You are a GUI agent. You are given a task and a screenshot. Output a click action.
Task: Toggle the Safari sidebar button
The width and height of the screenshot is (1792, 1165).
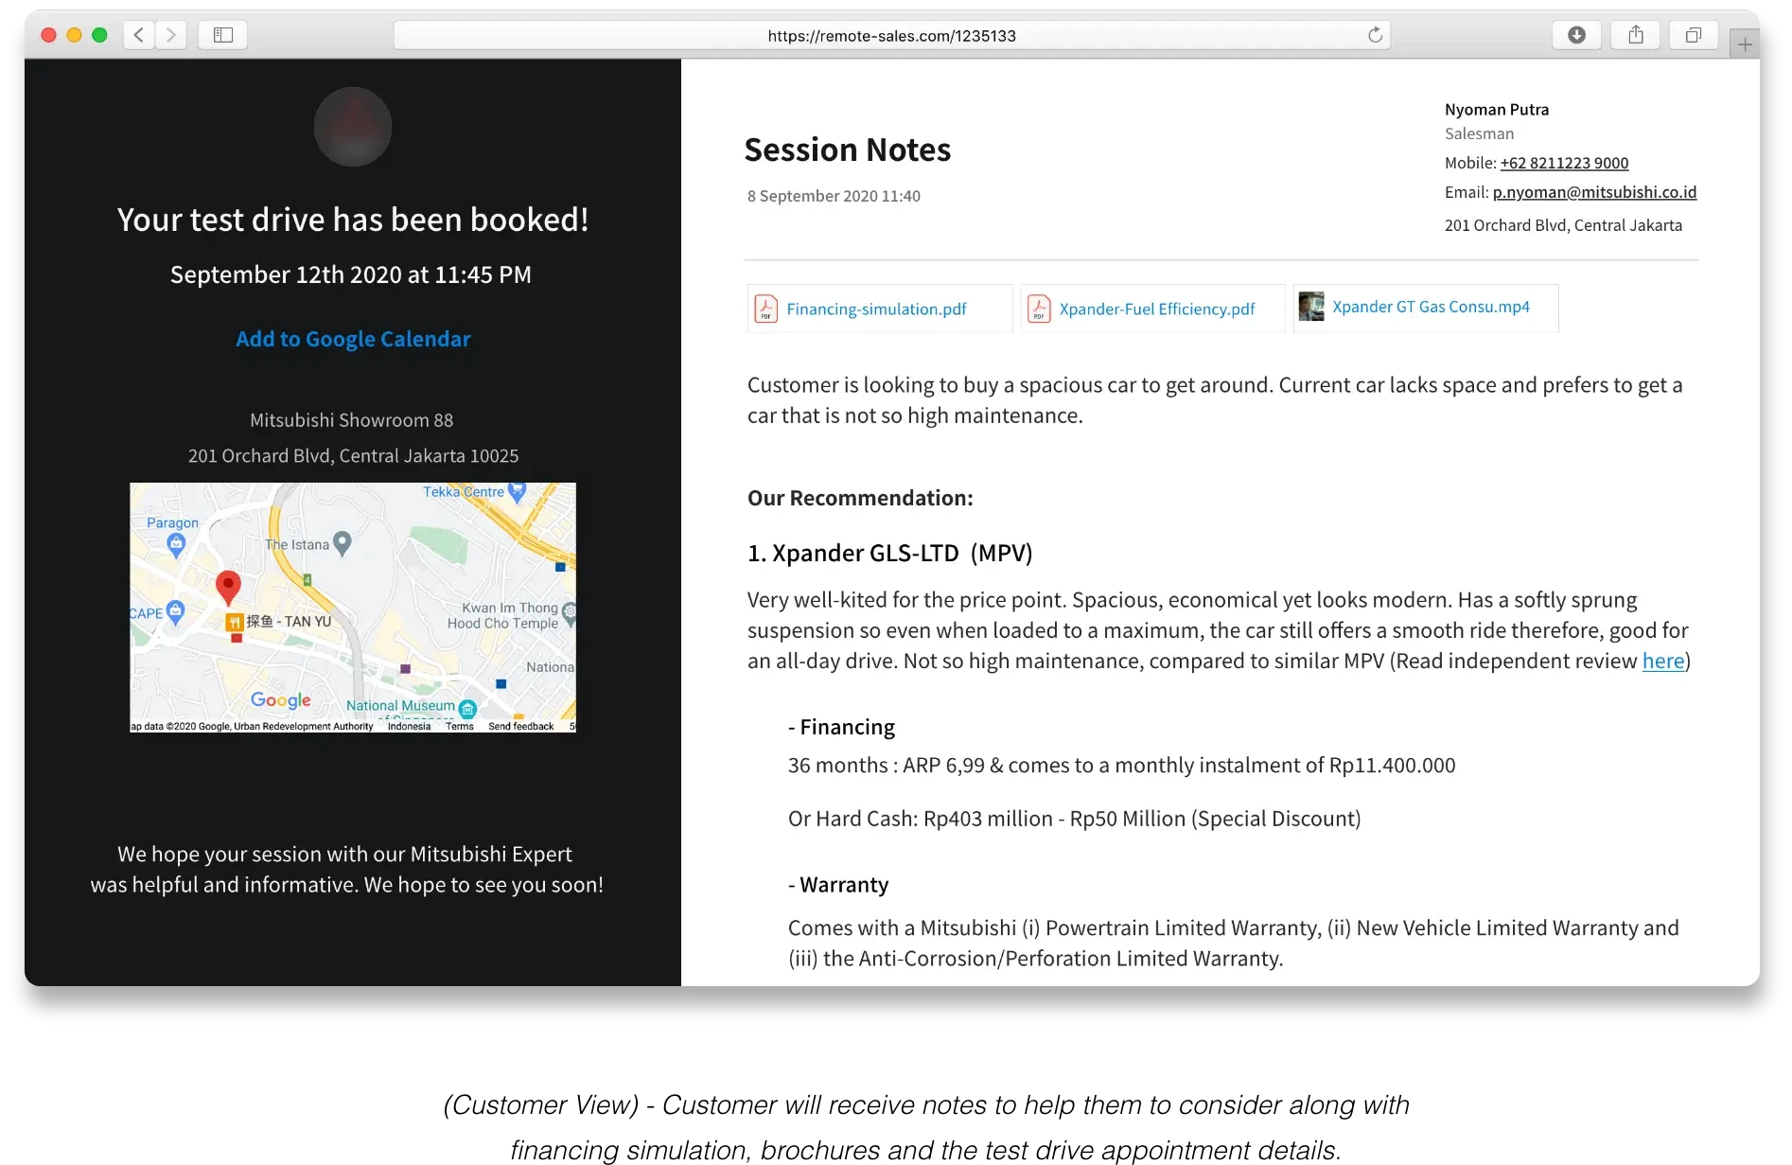click(223, 35)
